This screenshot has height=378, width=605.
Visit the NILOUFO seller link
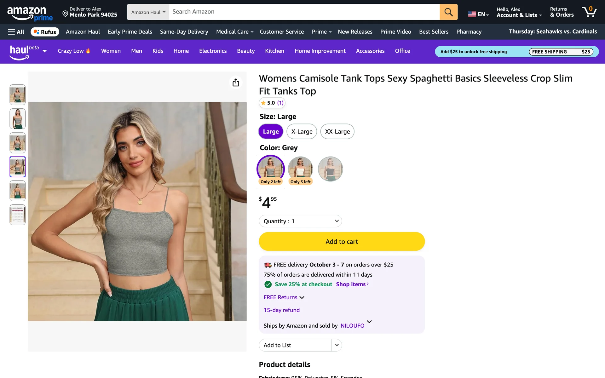pos(352,326)
